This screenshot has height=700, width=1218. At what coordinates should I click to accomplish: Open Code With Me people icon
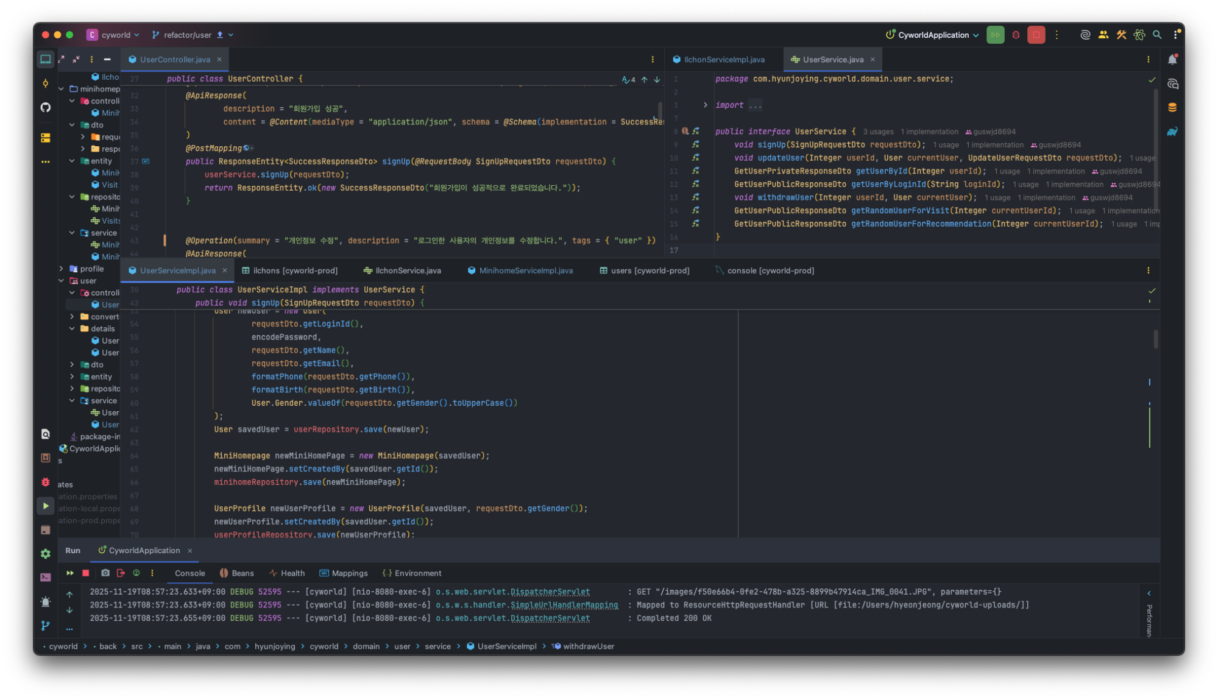pos(1103,35)
